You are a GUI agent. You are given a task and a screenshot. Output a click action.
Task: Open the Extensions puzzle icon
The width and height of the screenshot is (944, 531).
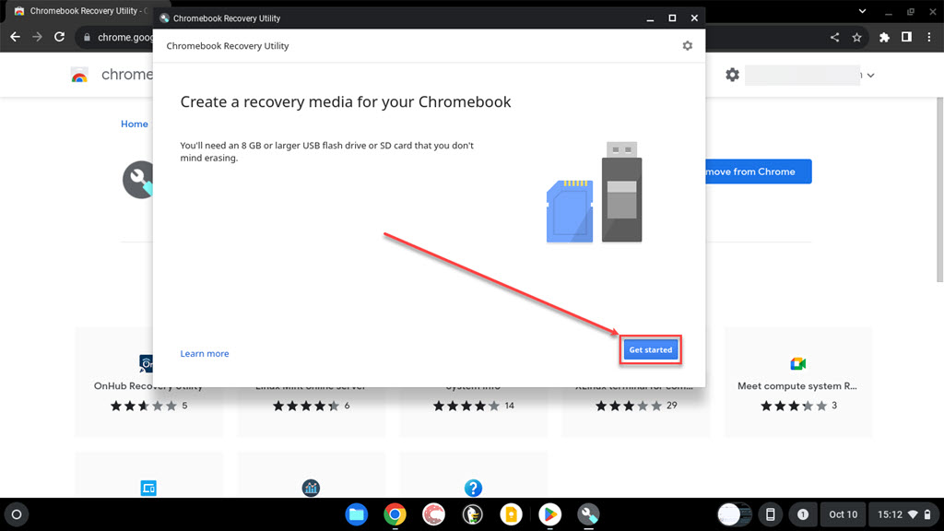[884, 37]
